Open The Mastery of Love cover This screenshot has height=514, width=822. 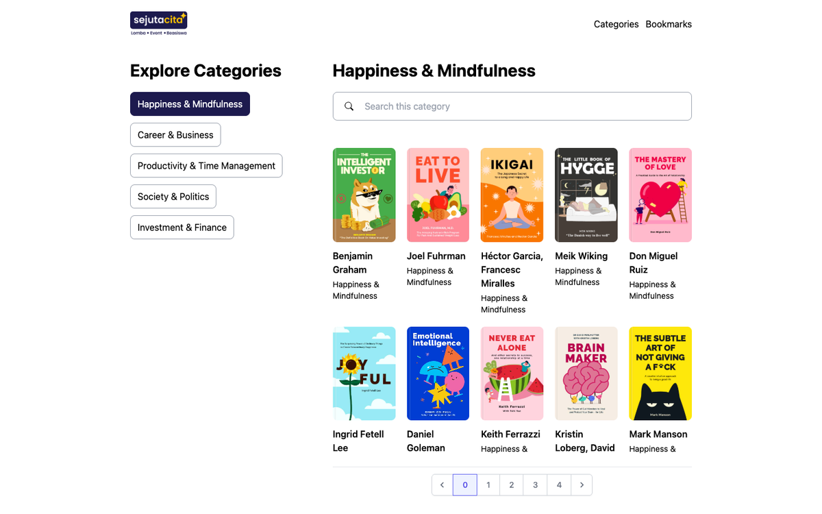[660, 195]
